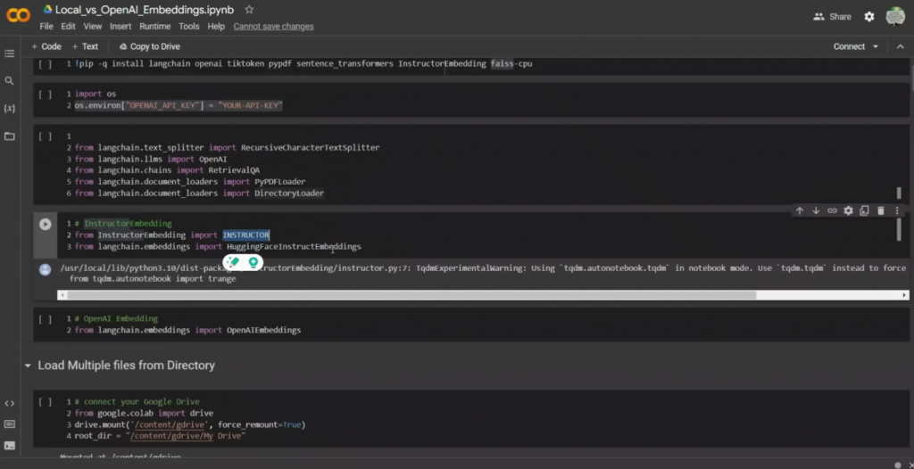The image size is (914, 469).
Task: Click PyPDFLoader import name
Action: 279,182
